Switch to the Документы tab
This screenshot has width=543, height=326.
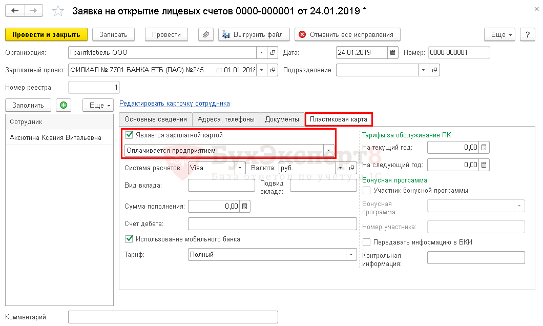coord(282,119)
